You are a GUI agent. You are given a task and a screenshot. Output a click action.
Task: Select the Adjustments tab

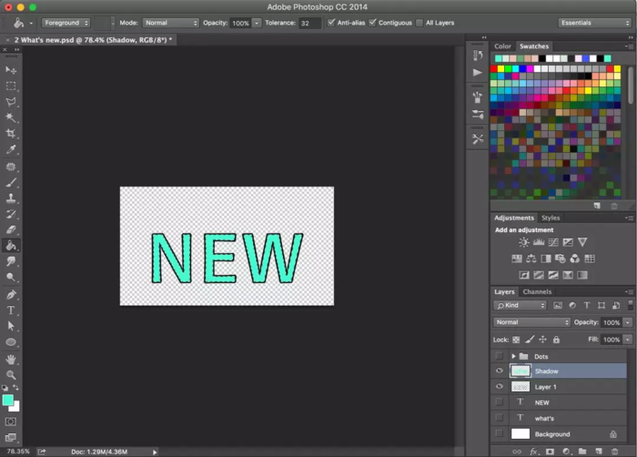point(514,218)
